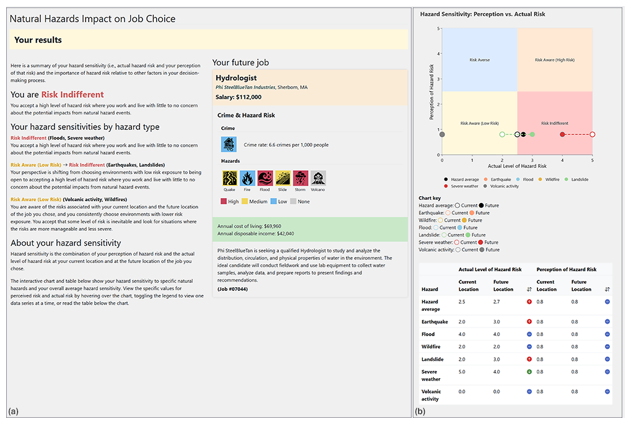Toggle Earthquake series in chart legend
Viewport: 631px width, 424px height.
496,180
